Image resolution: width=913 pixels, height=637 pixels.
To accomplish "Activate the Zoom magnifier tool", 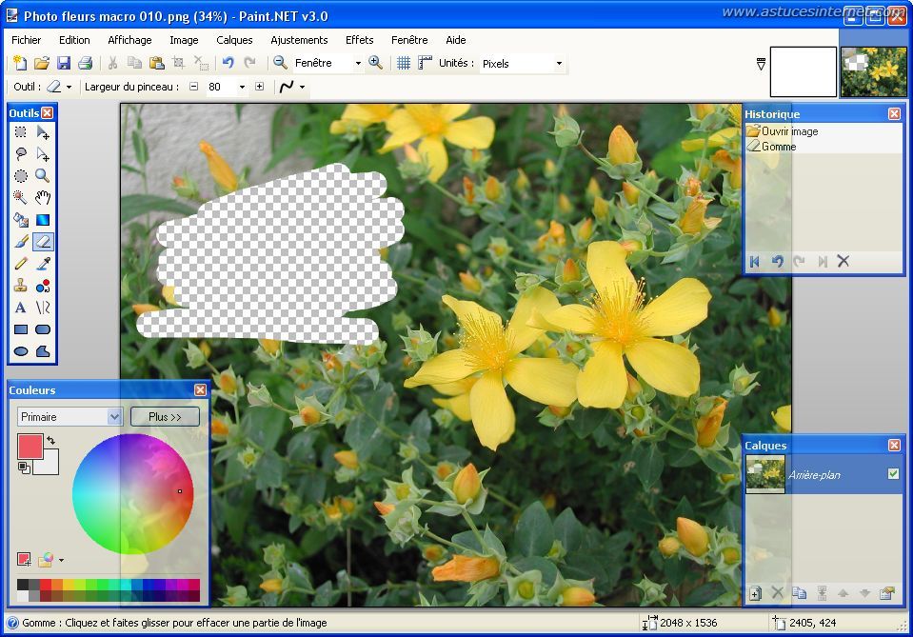I will coord(43,176).
